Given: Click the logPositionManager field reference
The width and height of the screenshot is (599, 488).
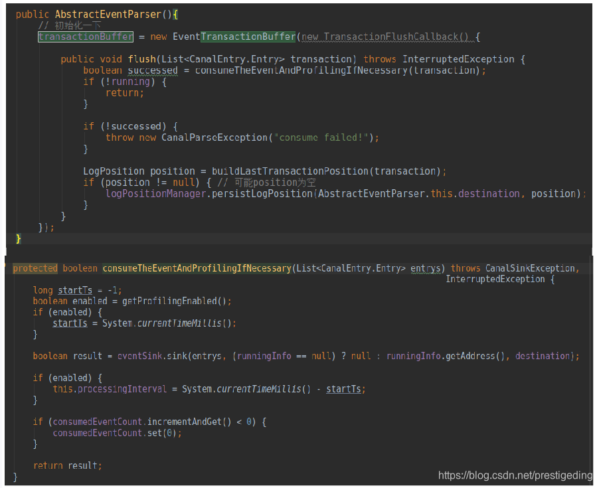Looking at the screenshot, I should (156, 194).
